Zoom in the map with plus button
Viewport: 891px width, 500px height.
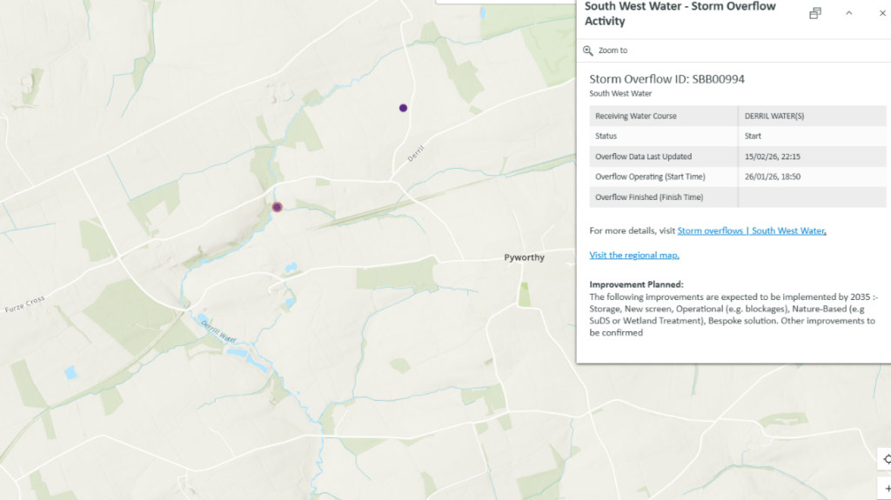[x=886, y=489]
